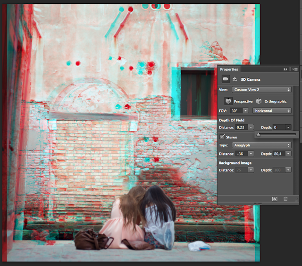
Task: Select the Perspective cube icon
Action: pyautogui.click(x=228, y=101)
